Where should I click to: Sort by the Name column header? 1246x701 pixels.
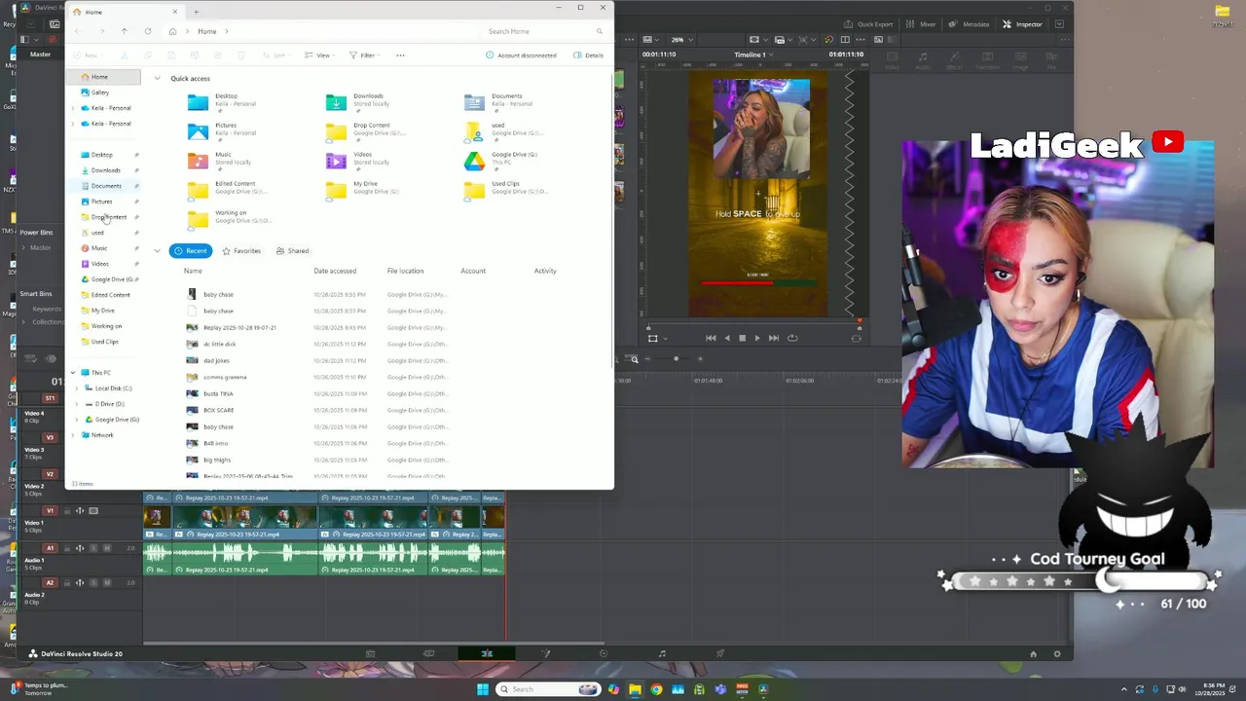[193, 271]
